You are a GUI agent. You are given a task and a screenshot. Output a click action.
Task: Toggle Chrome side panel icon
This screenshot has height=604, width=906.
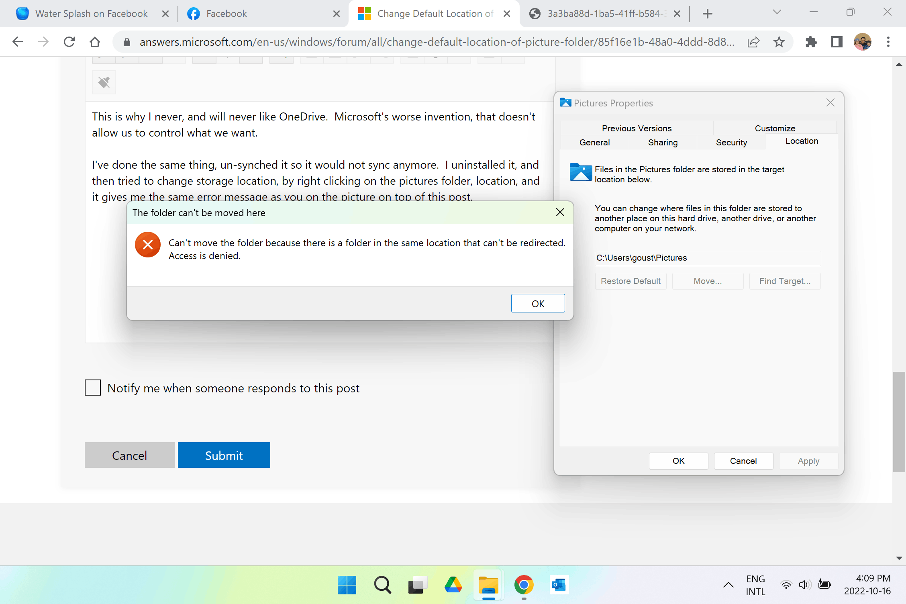(x=837, y=42)
